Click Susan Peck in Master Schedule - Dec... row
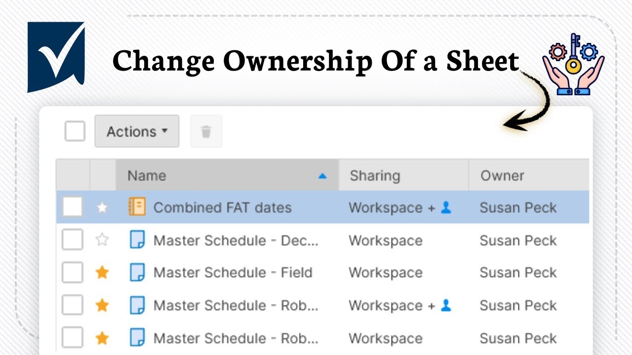Viewport: 632px width, 355px height. tap(518, 241)
